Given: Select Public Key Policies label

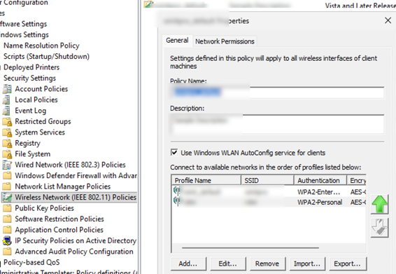Looking at the screenshot, I should [x=45, y=208].
